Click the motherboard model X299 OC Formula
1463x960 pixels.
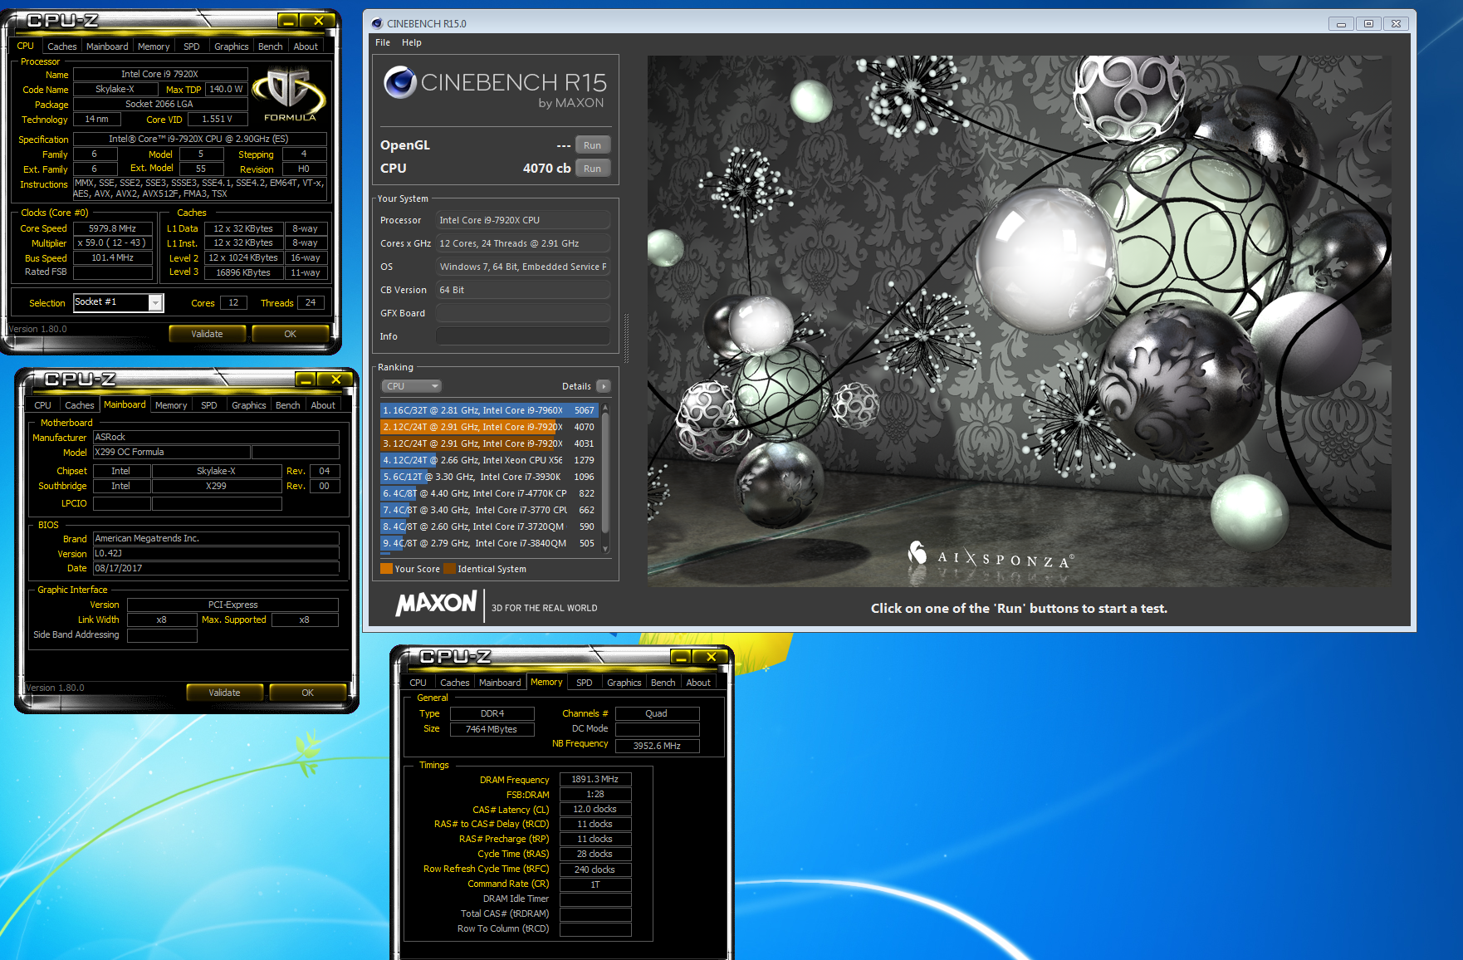[x=171, y=453]
